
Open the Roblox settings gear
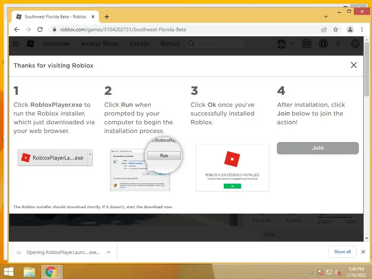[355, 44]
